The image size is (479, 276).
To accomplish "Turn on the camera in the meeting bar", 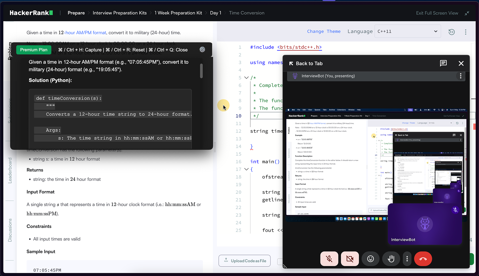I will tap(350, 259).
